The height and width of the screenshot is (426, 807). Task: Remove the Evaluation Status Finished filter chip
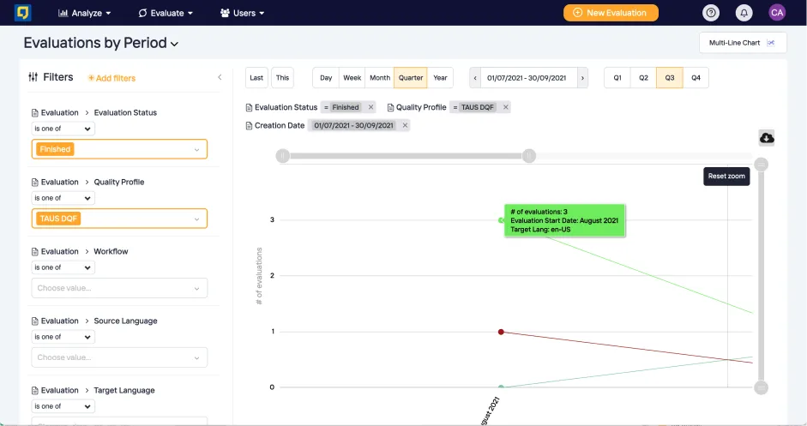pos(370,107)
